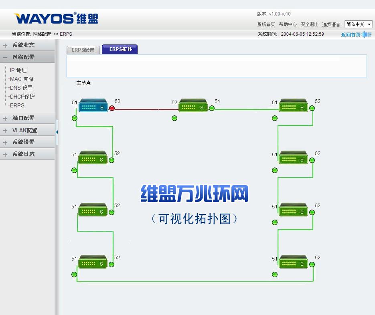Screen dimensions: 375x315
Task: Click the empty white info panel under the tabs
Action: point(217,66)
